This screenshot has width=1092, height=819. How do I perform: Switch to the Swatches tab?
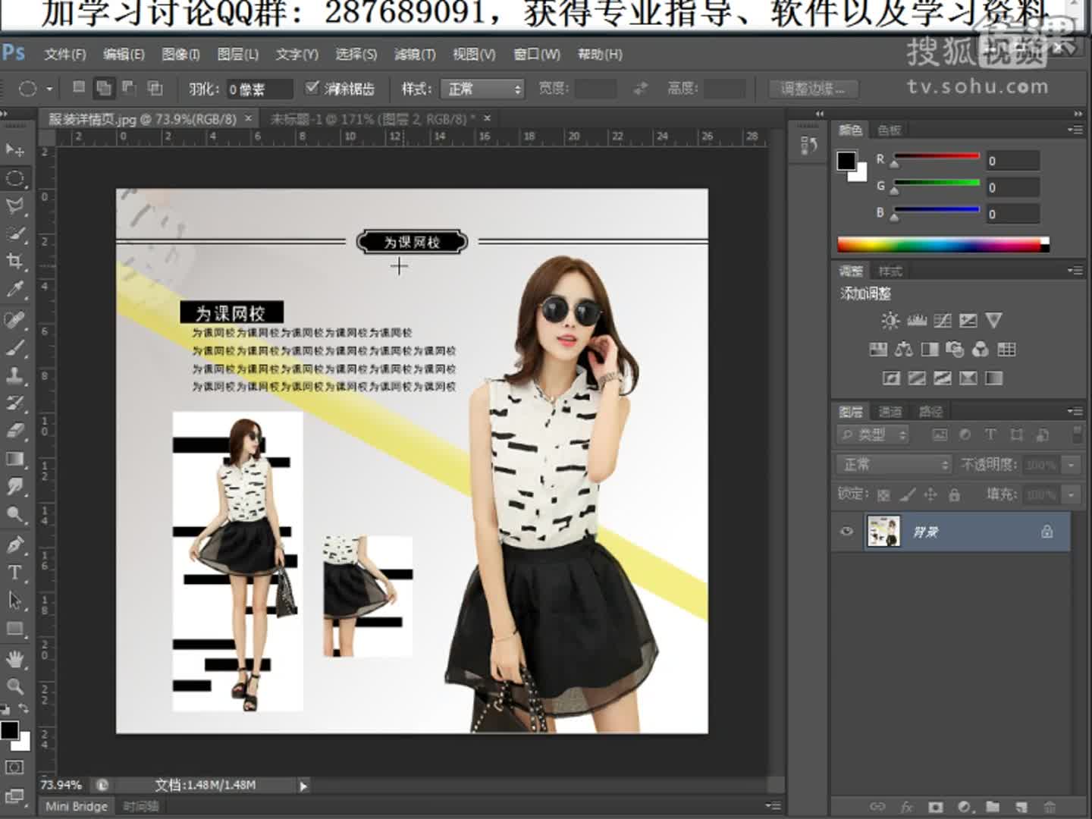coord(890,130)
